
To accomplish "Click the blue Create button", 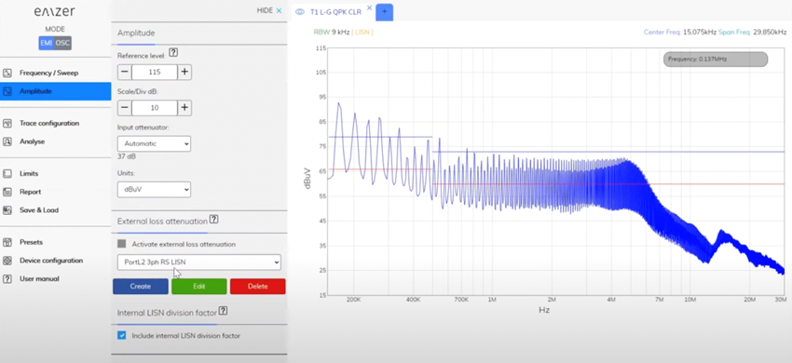I will (x=141, y=287).
